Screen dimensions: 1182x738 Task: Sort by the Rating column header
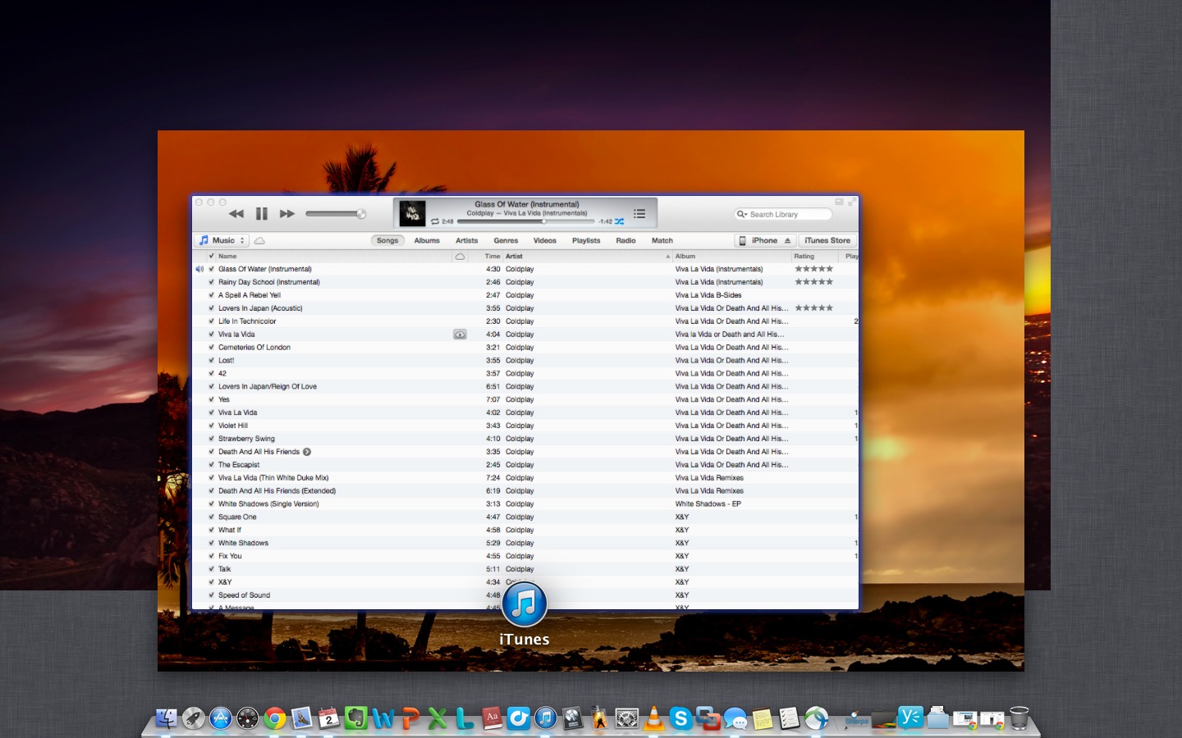[x=817, y=257]
